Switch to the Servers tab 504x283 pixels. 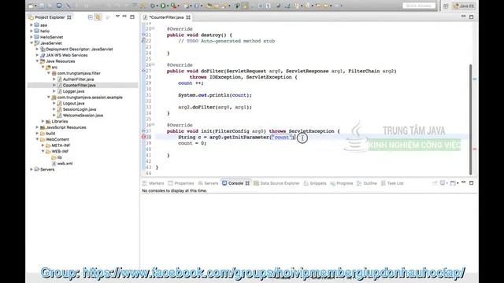click(x=208, y=183)
